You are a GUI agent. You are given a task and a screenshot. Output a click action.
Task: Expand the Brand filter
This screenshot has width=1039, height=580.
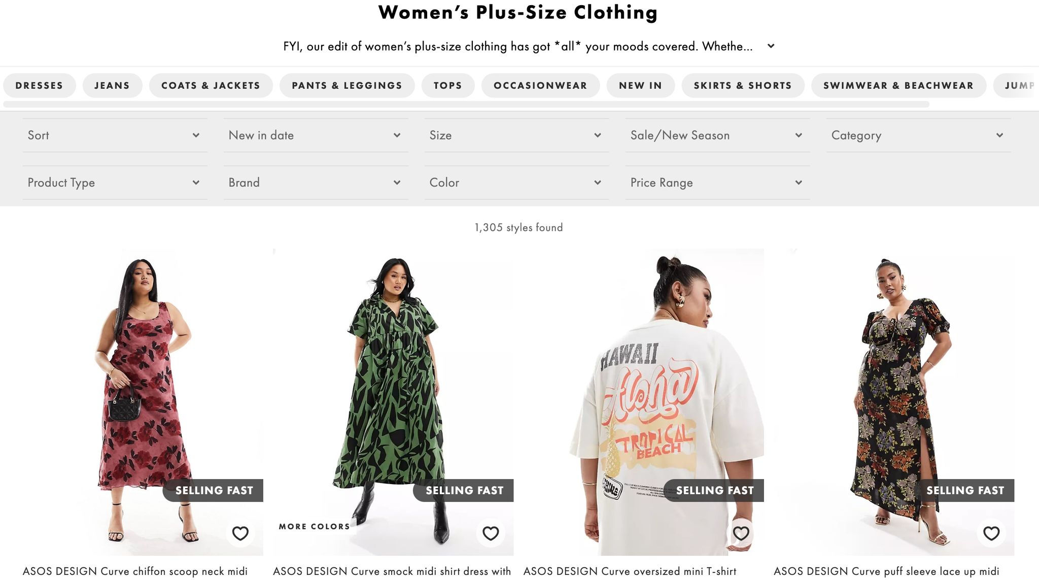click(316, 183)
